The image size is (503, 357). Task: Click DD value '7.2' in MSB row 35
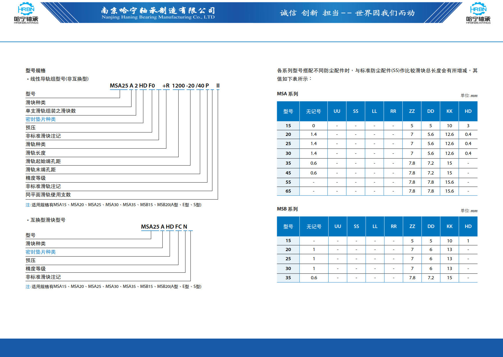(431, 278)
